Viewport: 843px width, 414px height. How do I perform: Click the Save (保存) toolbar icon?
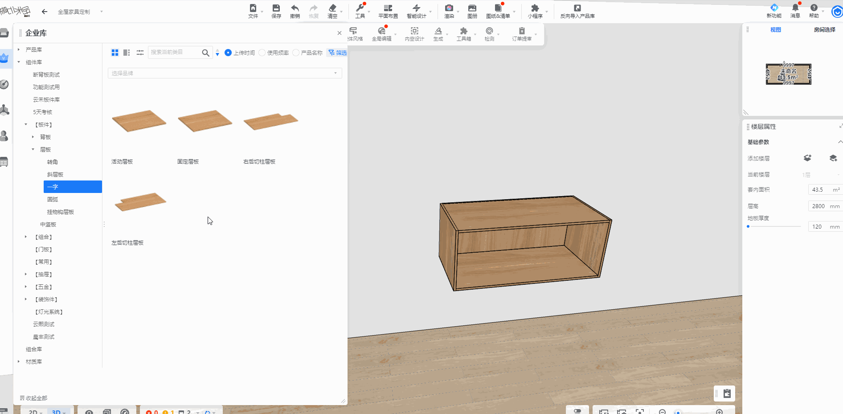point(276,8)
